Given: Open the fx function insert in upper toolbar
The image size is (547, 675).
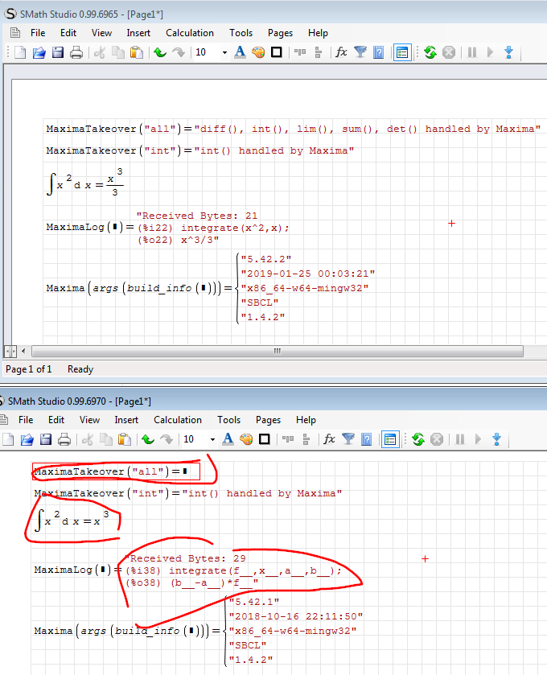Looking at the screenshot, I should tap(341, 52).
